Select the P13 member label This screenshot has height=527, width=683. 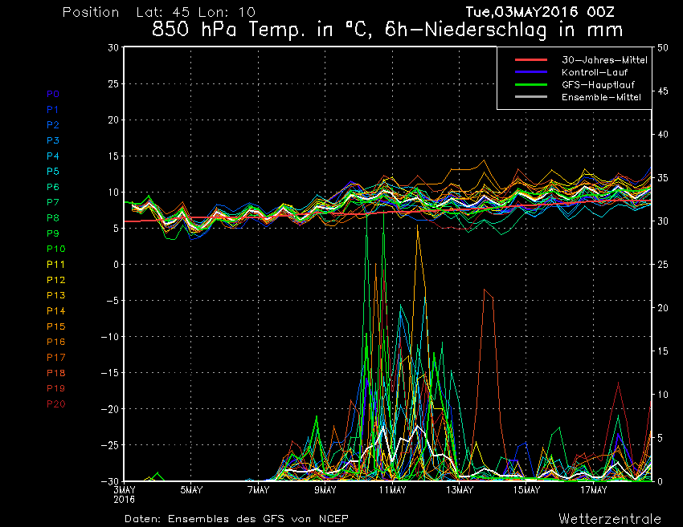56,295
